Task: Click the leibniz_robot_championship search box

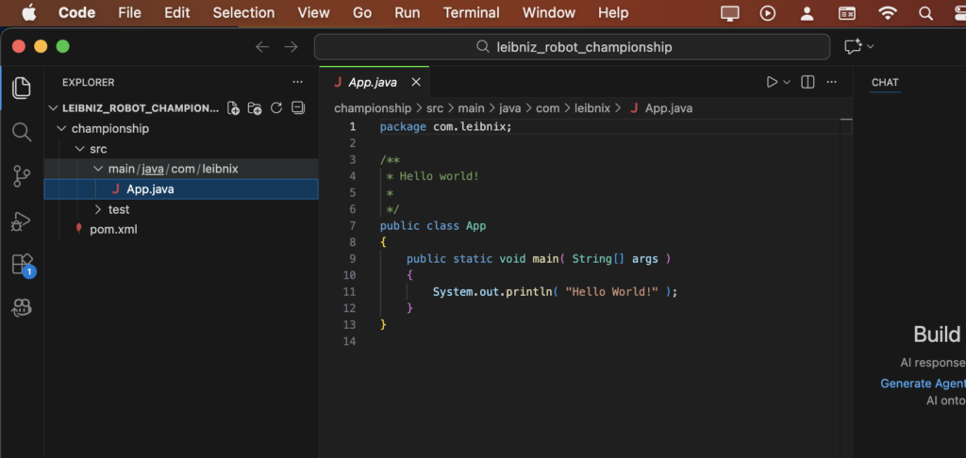Action: 572,47
